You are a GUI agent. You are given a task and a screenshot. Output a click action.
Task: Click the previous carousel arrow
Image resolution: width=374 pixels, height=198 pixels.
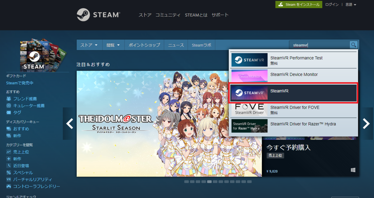click(x=70, y=124)
